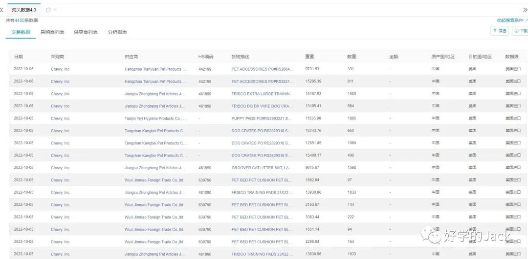The image size is (528, 259).
Task: Click Tianjin Yiyi Hygiene Products supplier link
Action: point(155,119)
